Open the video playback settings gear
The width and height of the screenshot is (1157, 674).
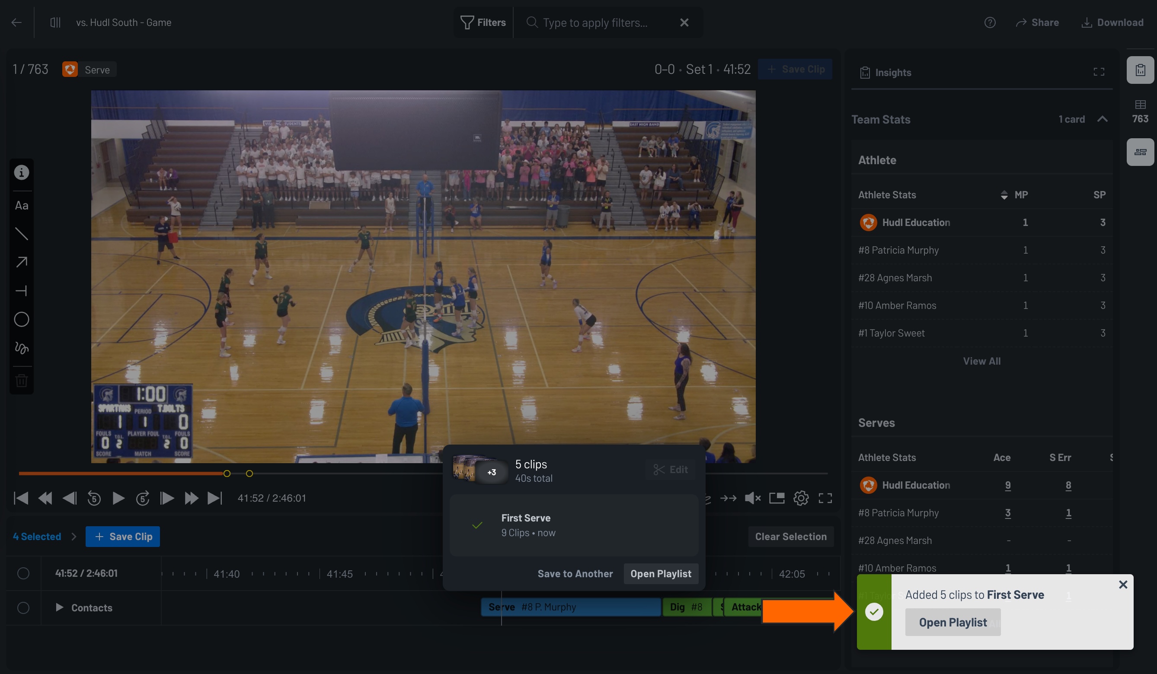coord(801,498)
